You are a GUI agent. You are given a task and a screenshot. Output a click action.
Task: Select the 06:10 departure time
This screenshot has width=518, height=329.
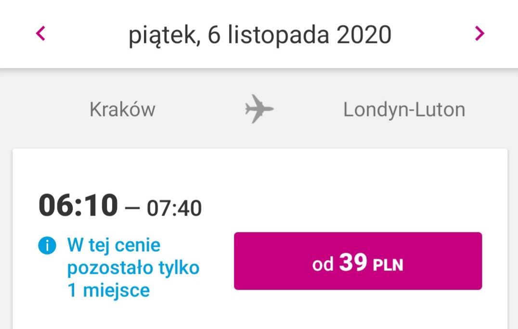pyautogui.click(x=78, y=205)
